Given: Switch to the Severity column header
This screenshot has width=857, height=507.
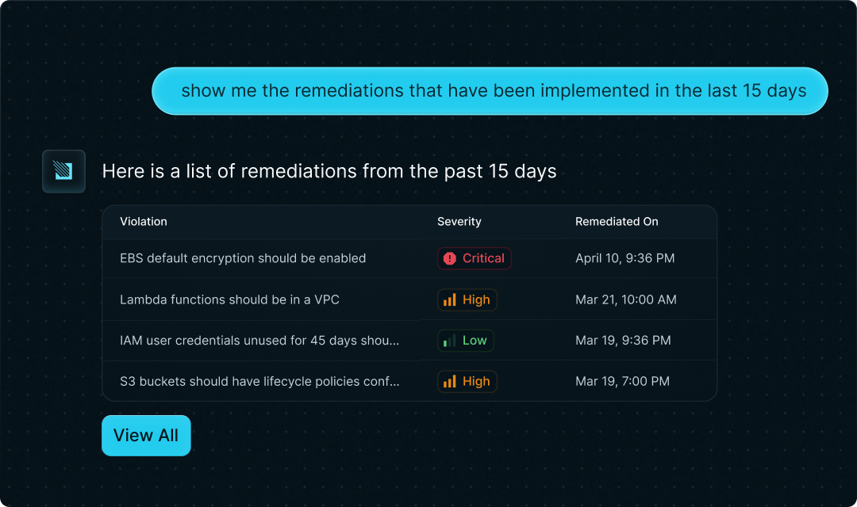Looking at the screenshot, I should (459, 222).
